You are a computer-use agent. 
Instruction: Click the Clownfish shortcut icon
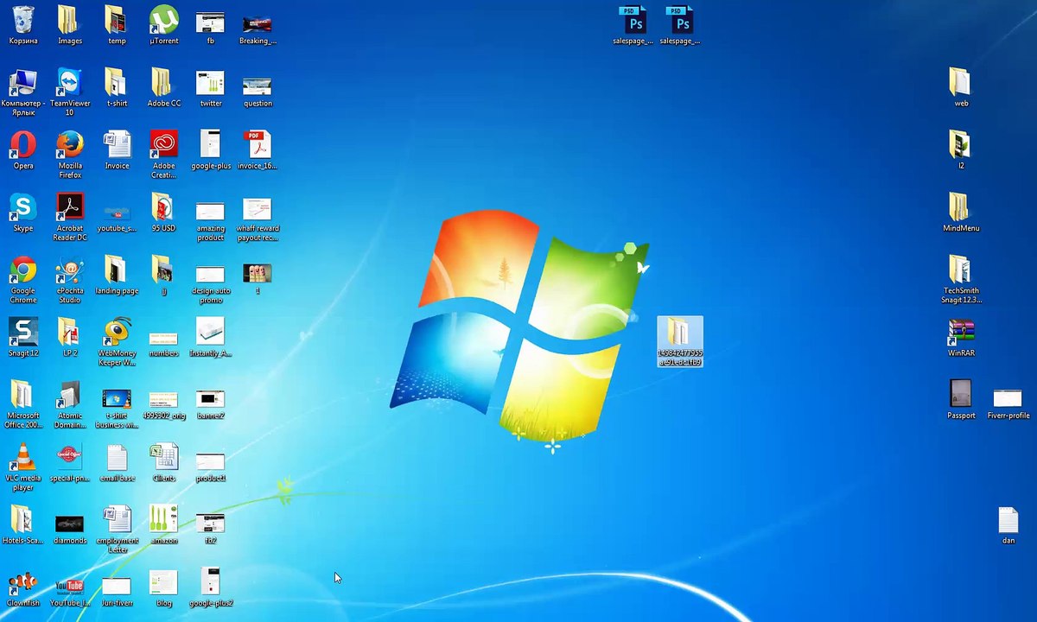point(23,587)
